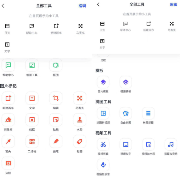
Task: Open 视频加音乐 music tool
Action: click(171, 144)
